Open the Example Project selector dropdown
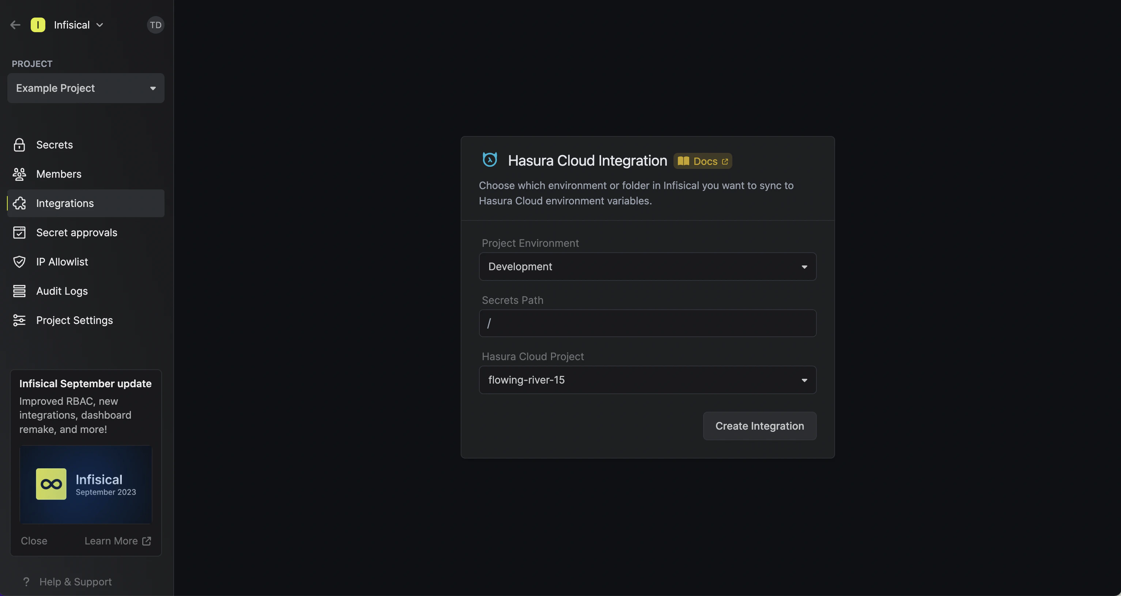 coord(86,88)
